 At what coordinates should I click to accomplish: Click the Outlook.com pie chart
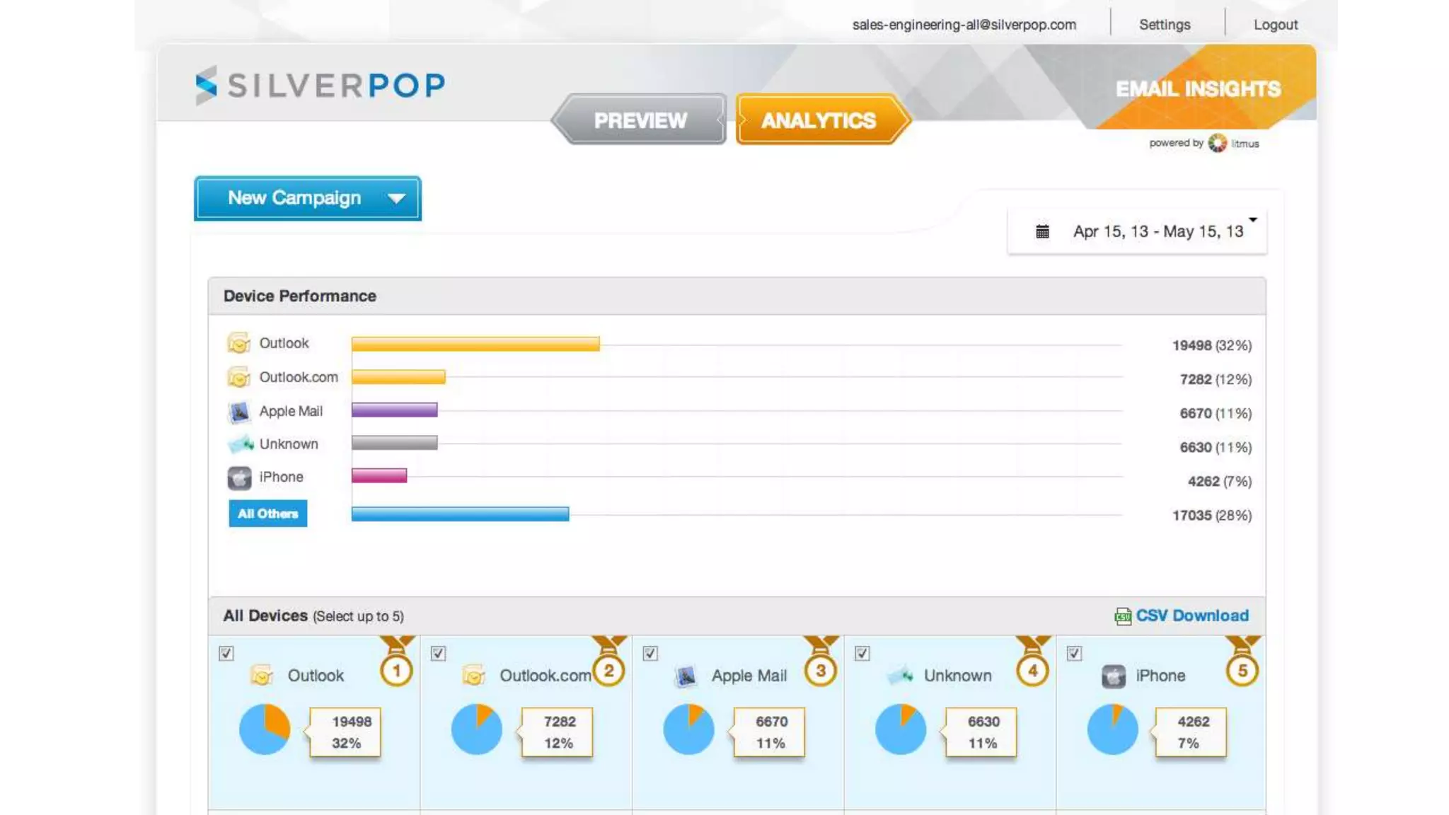477,729
